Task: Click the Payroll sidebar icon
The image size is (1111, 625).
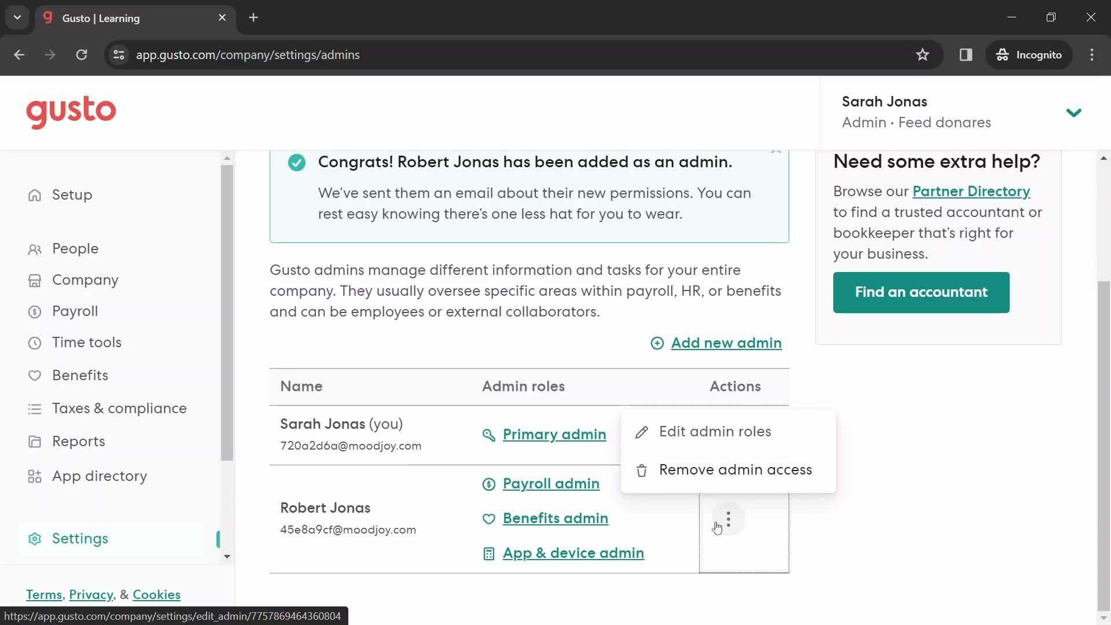Action: point(34,311)
